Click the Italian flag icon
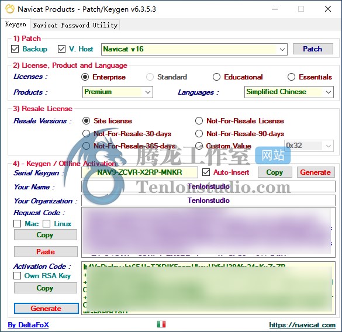 point(161,324)
